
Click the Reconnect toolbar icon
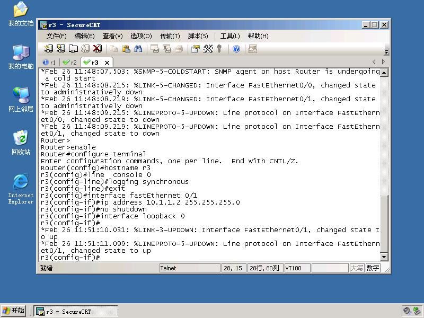[85, 49]
